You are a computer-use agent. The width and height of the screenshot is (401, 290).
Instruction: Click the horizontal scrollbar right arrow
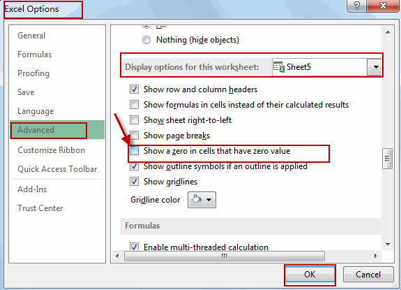point(376,256)
